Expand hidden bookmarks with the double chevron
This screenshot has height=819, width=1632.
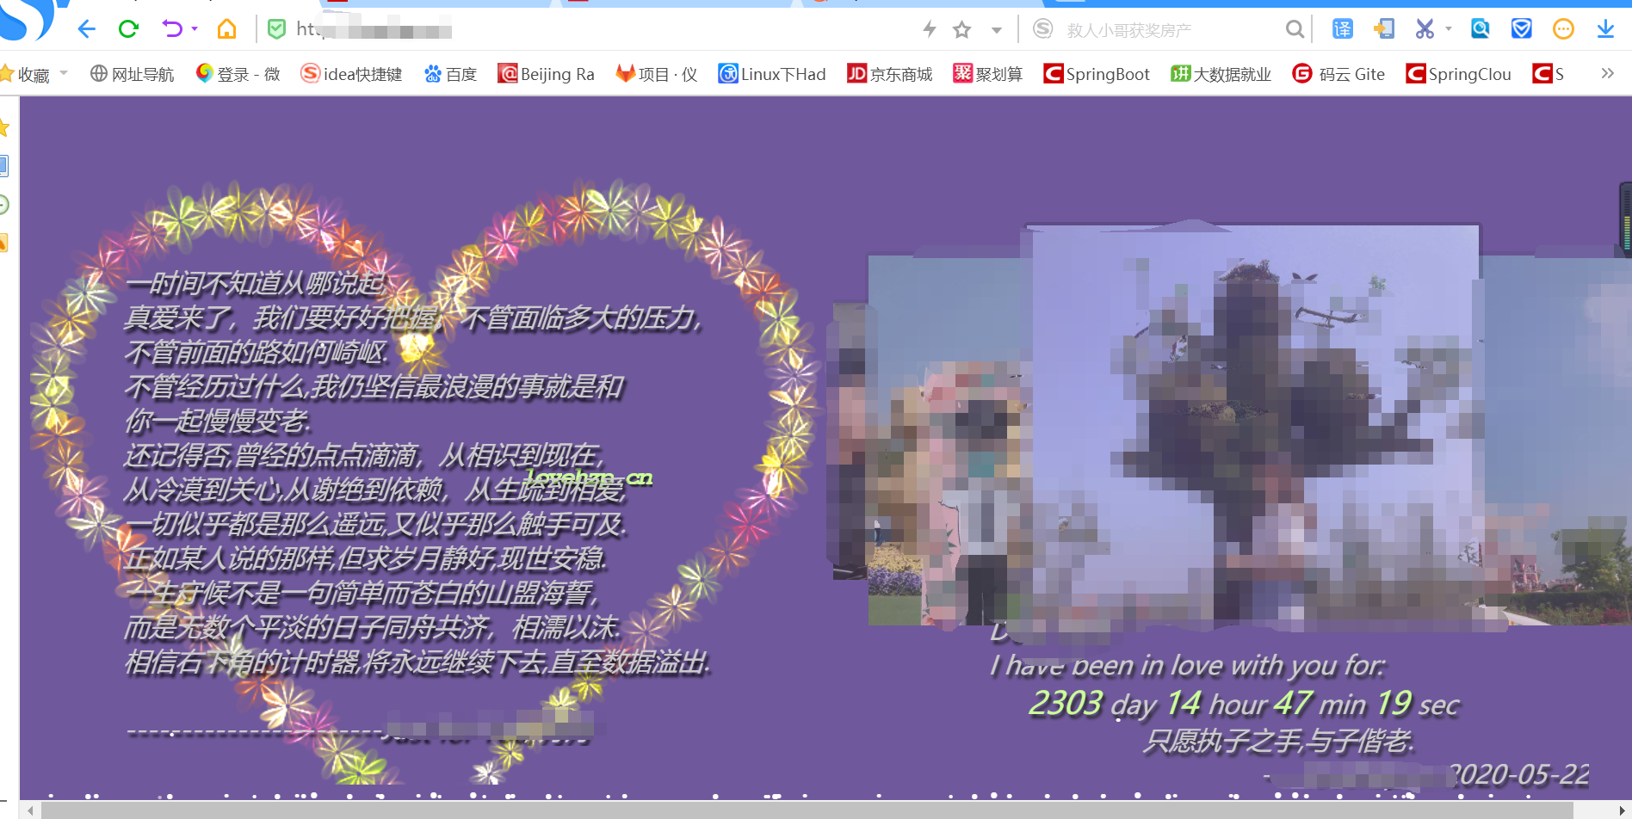point(1607,73)
